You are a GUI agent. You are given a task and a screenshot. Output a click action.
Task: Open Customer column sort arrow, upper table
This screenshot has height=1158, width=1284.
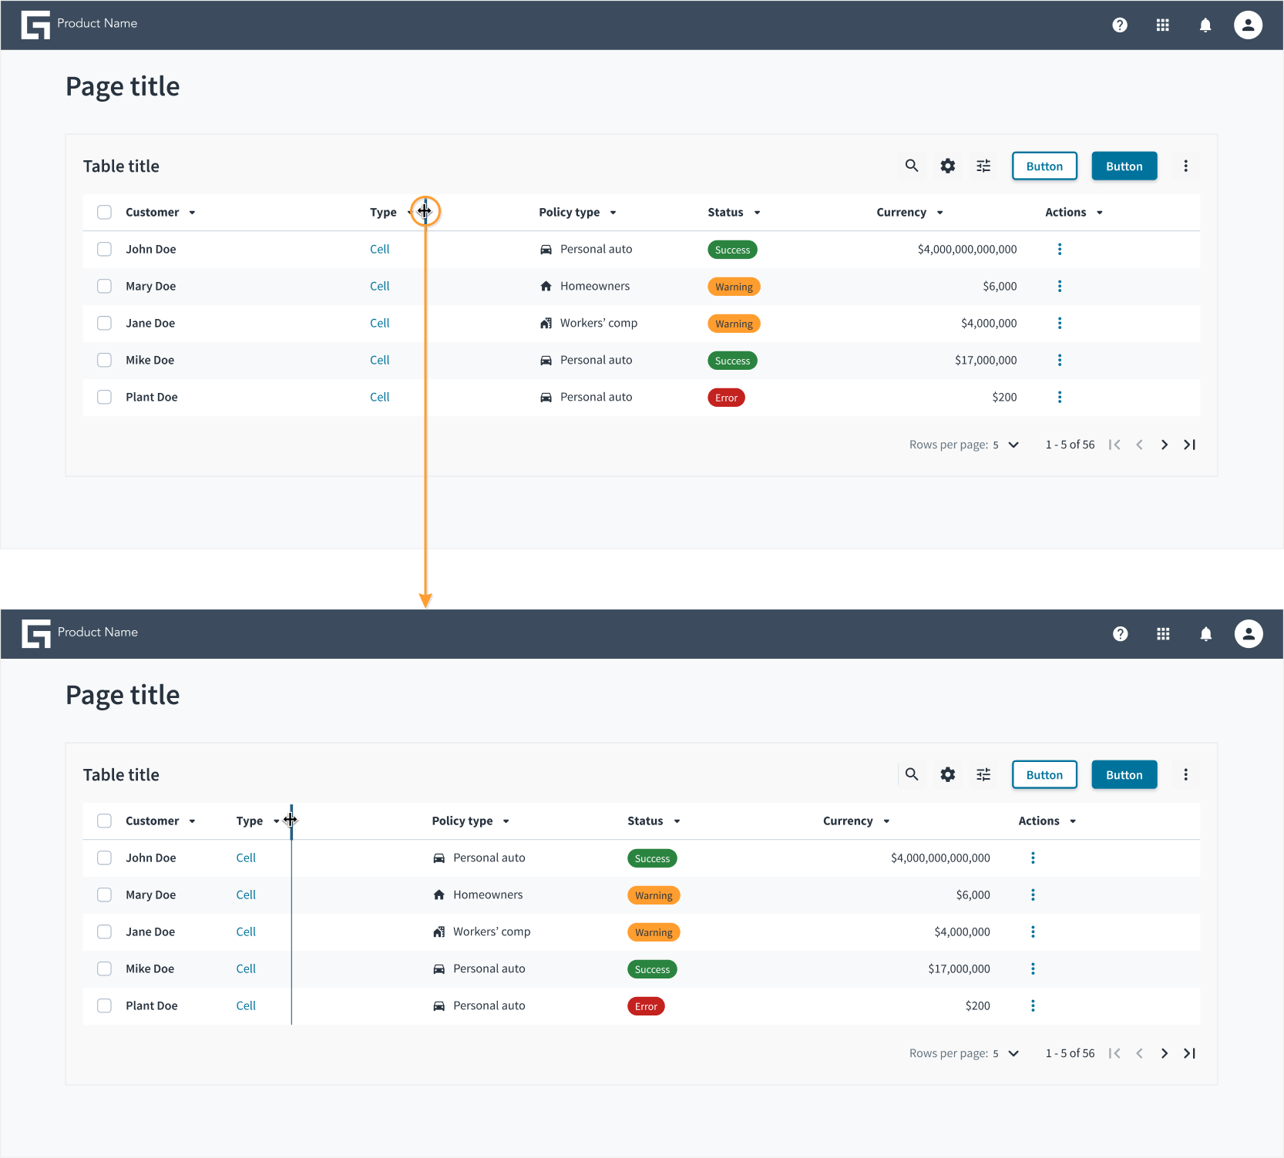pos(192,213)
